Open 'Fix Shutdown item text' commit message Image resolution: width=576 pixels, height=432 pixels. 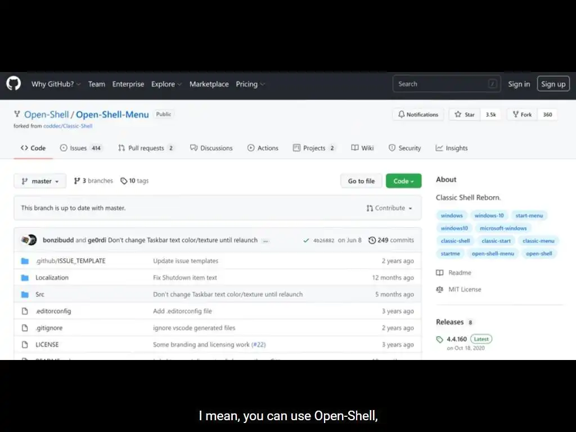[184, 278]
